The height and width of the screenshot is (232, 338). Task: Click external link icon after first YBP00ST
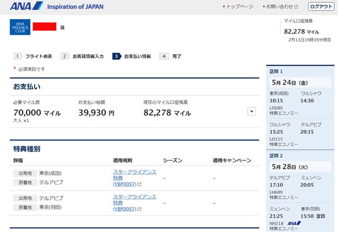pos(139,185)
